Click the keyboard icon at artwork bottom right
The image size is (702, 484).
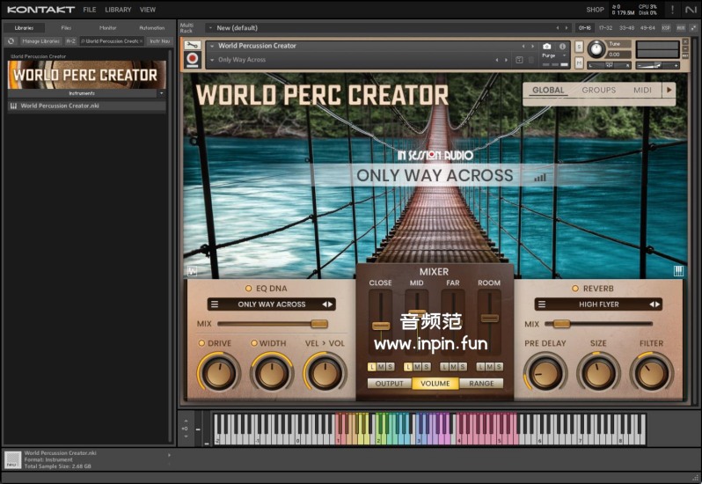678,271
